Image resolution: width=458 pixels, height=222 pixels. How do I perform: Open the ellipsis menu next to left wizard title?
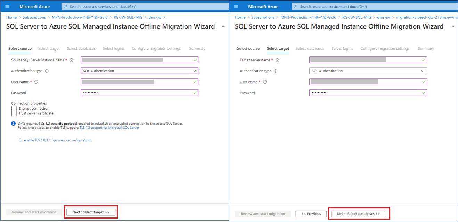[223, 26]
